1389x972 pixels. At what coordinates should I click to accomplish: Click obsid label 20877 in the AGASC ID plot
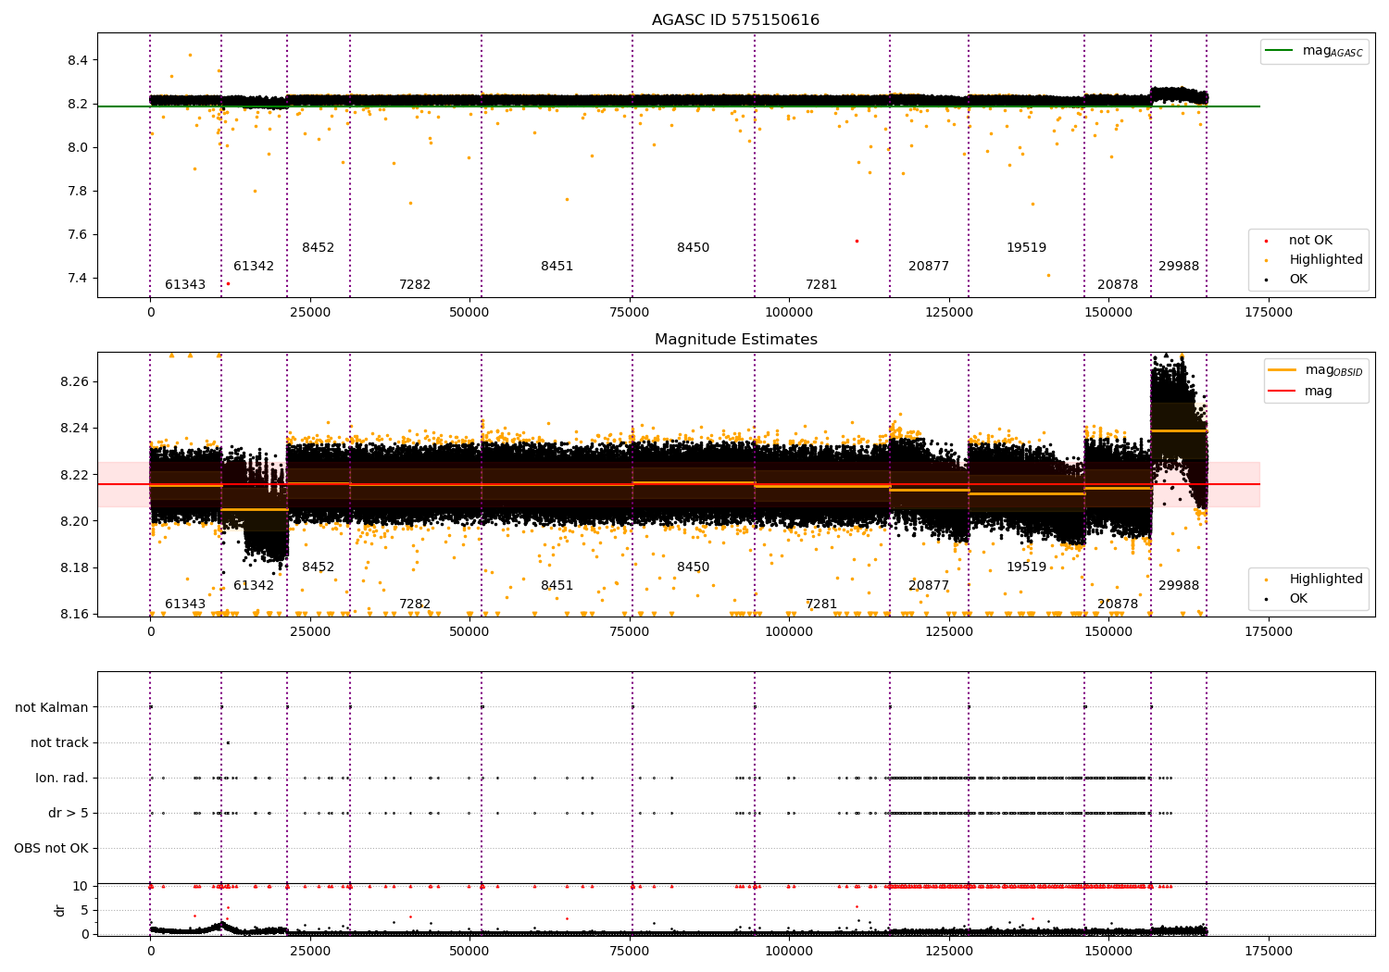(929, 267)
